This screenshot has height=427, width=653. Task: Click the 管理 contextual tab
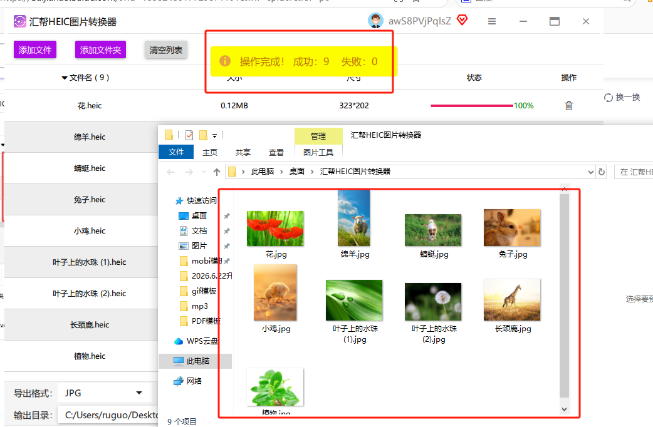pos(318,136)
